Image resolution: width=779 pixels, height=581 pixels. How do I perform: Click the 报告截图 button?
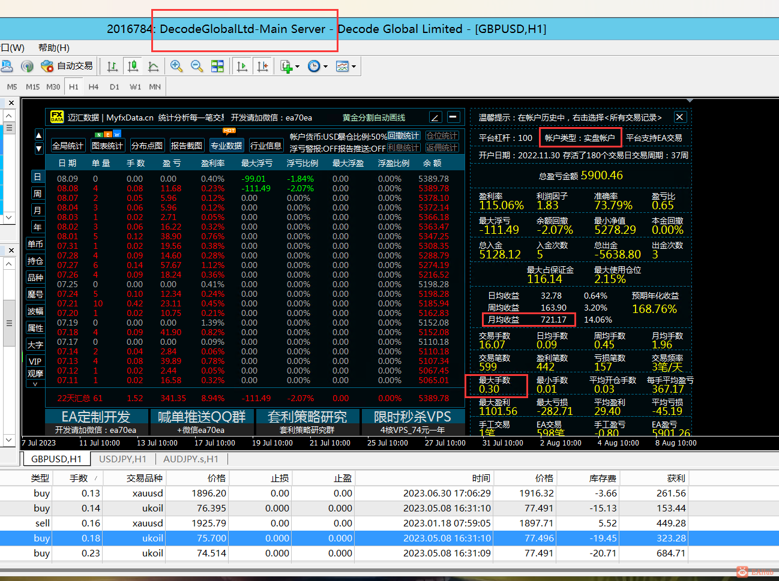[187, 146]
